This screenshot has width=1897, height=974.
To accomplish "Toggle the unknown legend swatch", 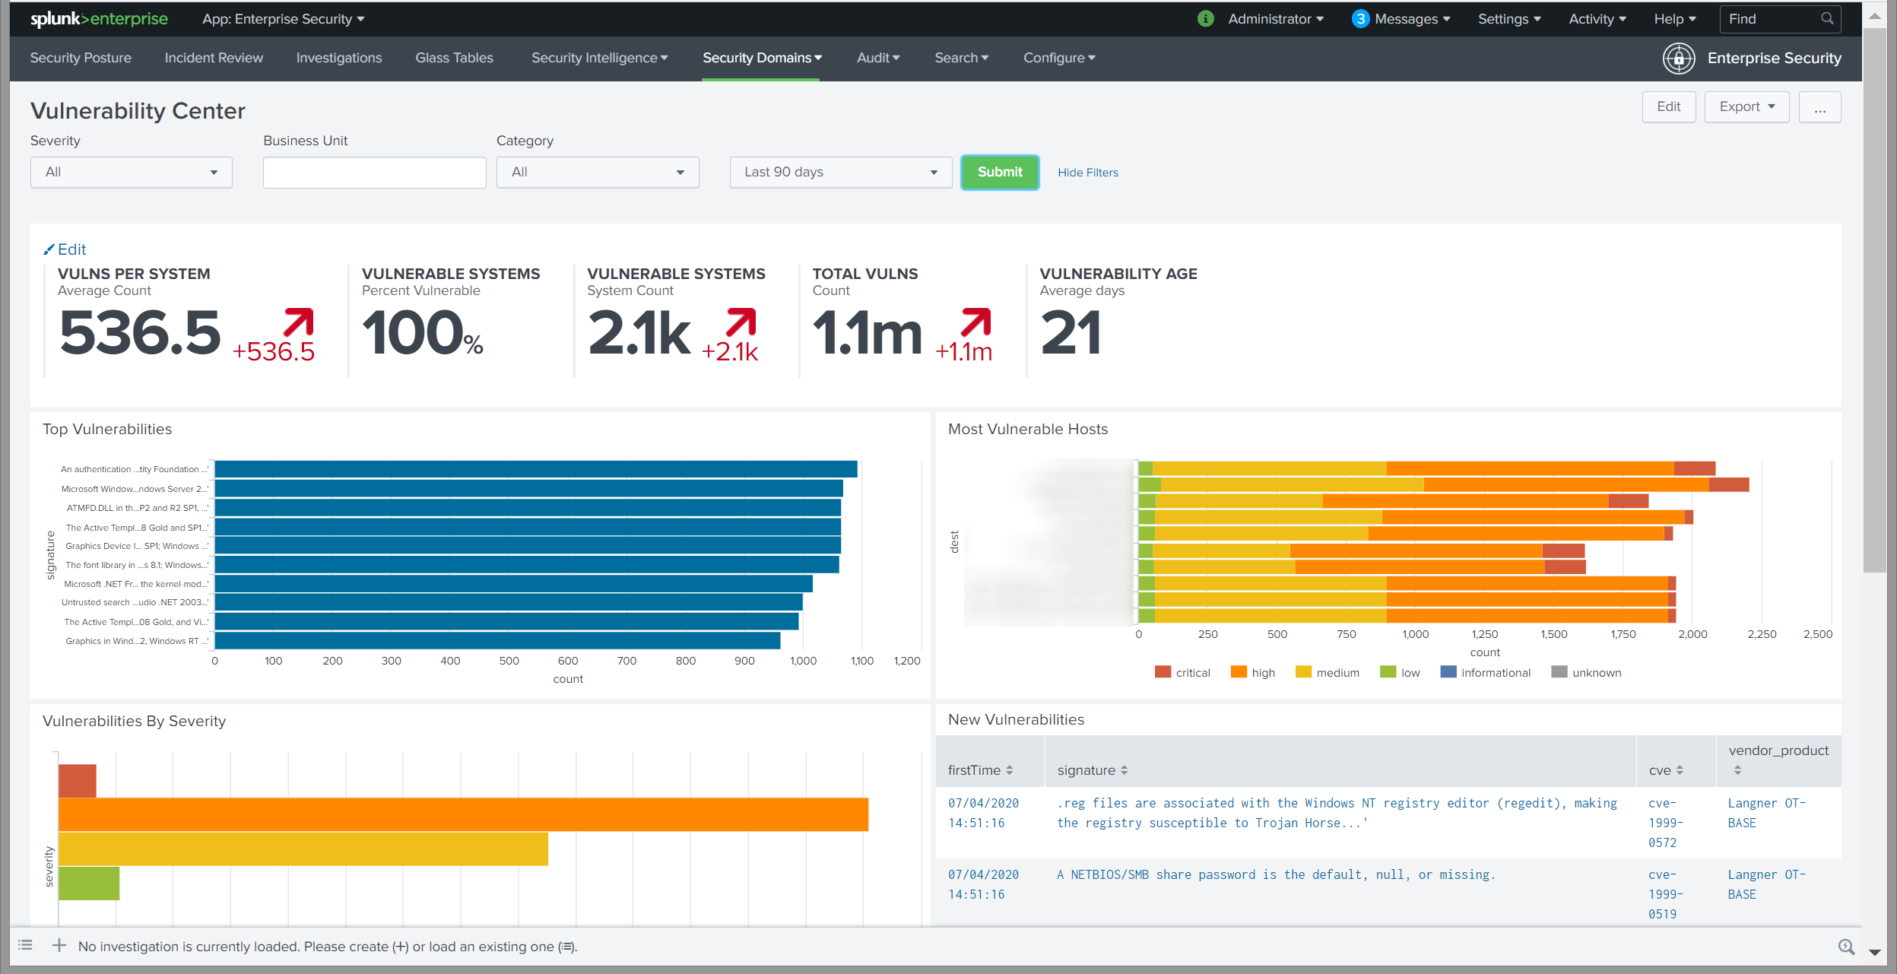I will [x=1559, y=672].
